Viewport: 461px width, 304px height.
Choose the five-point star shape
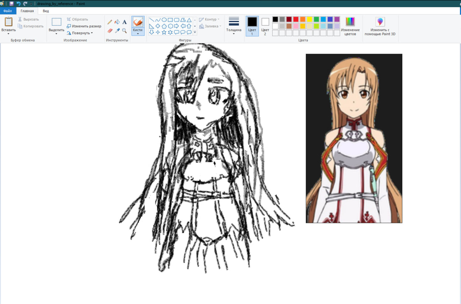[x=164, y=32]
